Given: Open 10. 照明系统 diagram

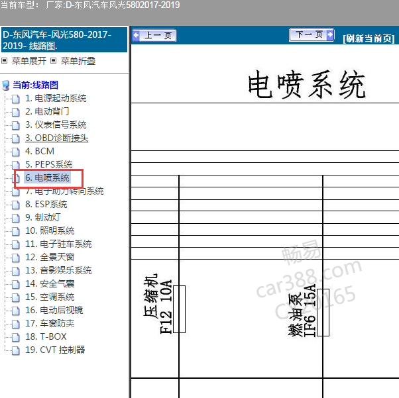Looking at the screenshot, I should 50,230.
